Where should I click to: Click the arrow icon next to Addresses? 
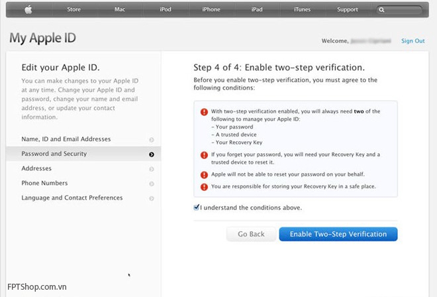click(152, 169)
